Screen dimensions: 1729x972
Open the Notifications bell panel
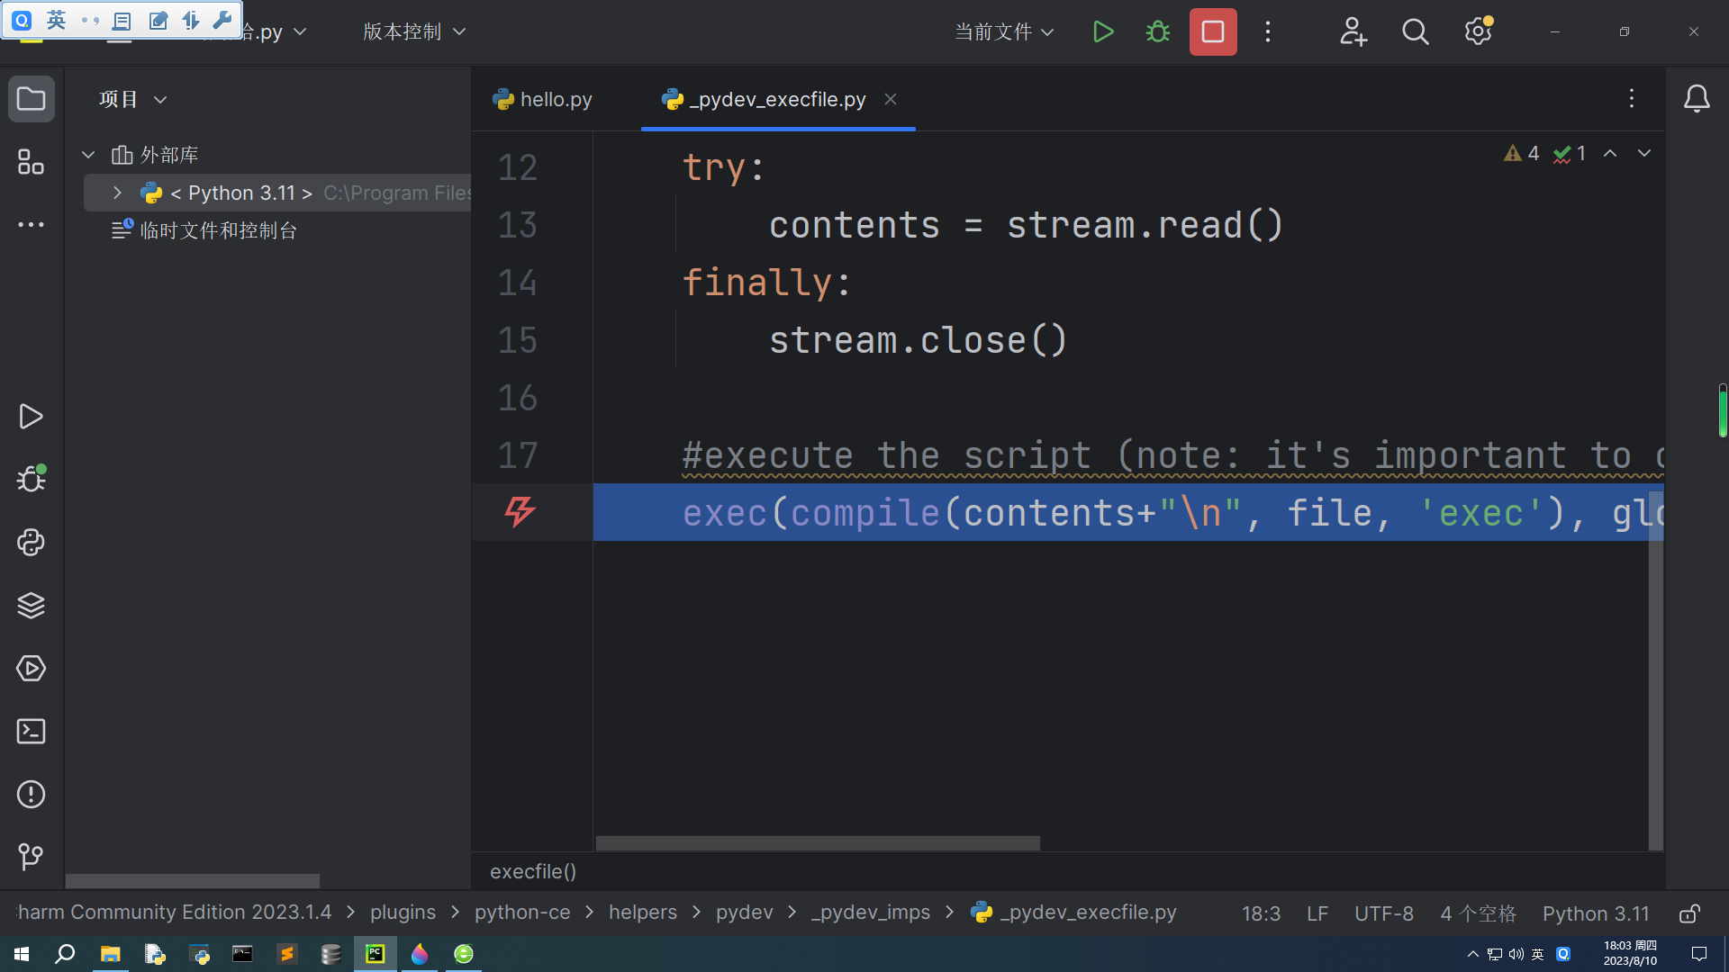1697,99
